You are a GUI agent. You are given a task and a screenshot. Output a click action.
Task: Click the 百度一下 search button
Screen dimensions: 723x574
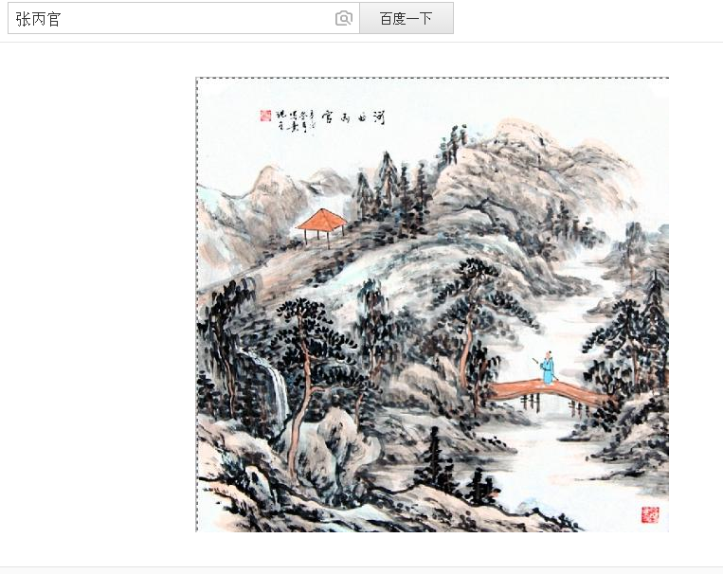pos(407,18)
